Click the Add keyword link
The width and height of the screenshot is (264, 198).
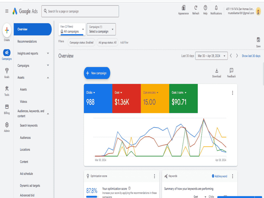click(x=219, y=176)
